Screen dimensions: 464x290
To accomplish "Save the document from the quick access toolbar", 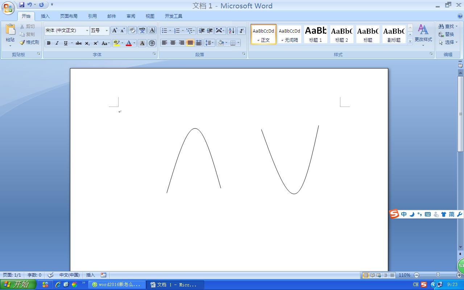I will coord(22,5).
